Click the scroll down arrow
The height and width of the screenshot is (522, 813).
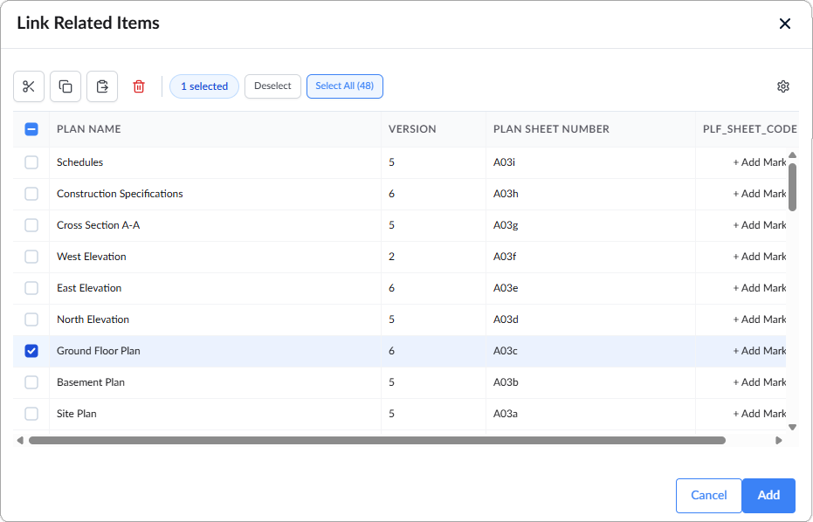click(792, 428)
